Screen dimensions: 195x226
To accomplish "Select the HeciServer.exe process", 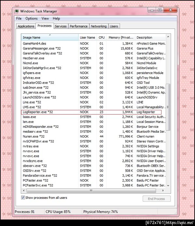I will (94, 58).
